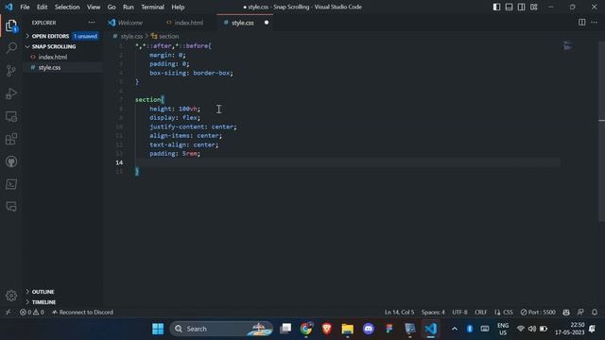Open the Selection menu

click(67, 7)
